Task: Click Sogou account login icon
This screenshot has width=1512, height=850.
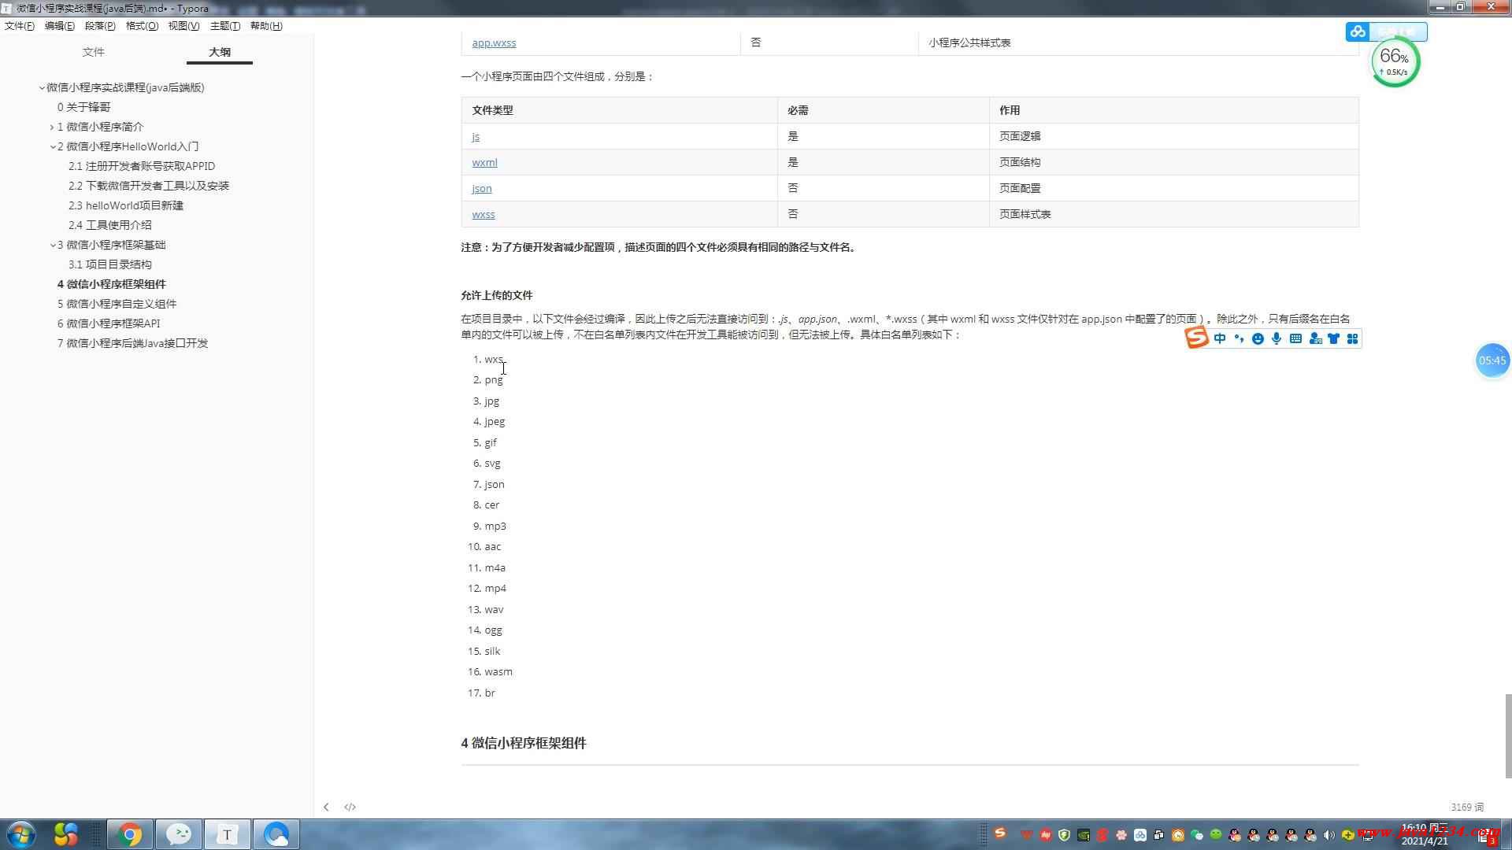Action: pos(1315,338)
